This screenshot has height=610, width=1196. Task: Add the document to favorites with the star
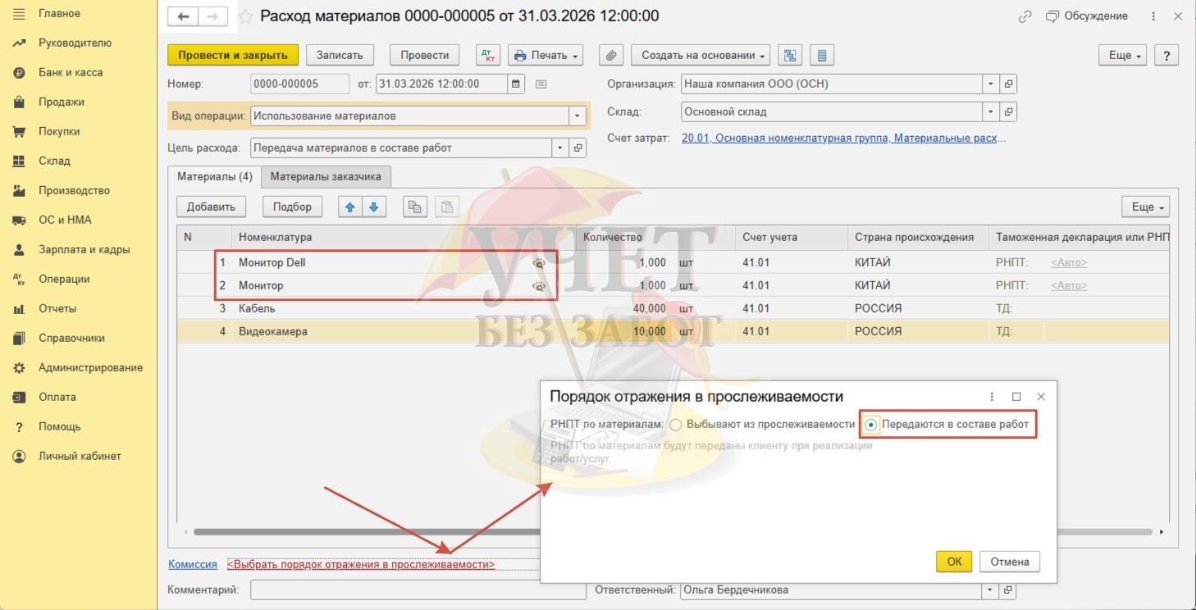coord(244,16)
